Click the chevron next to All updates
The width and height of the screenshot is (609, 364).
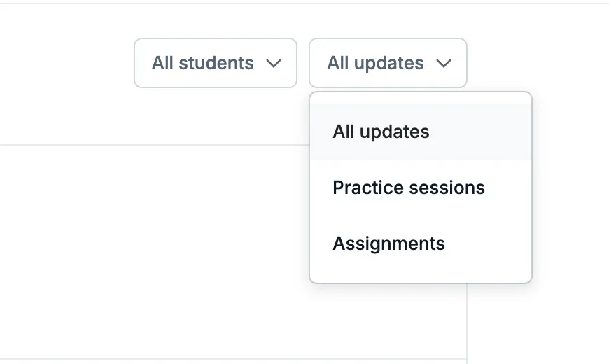(x=444, y=63)
